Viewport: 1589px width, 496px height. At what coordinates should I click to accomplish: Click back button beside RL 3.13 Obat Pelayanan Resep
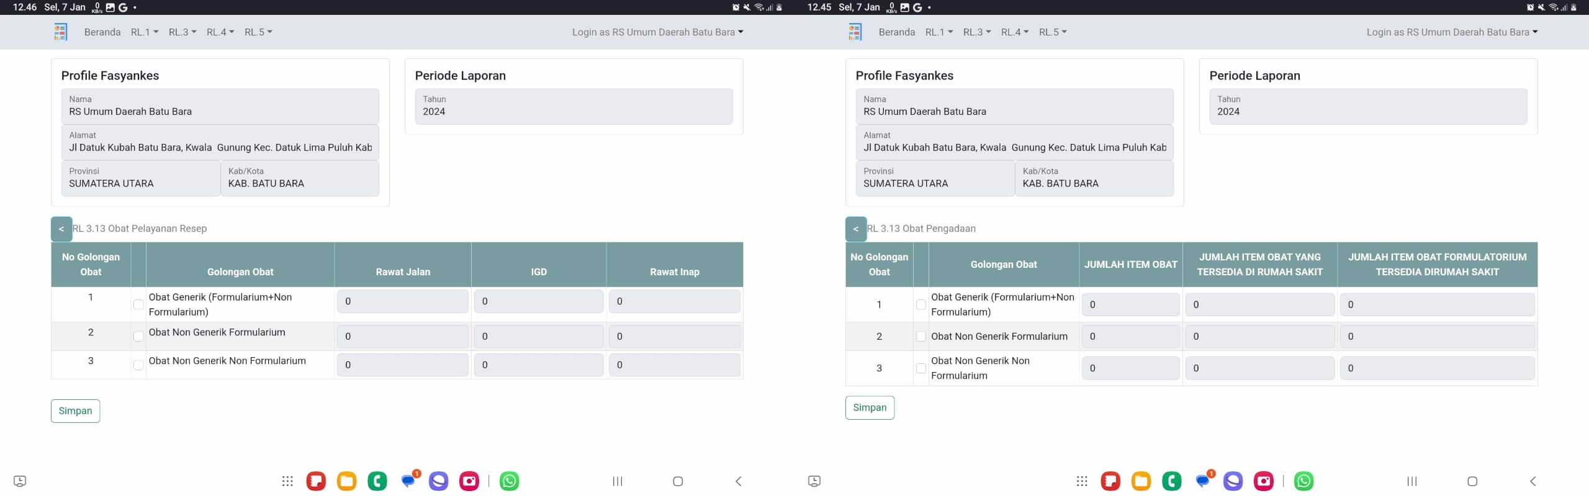pyautogui.click(x=61, y=229)
